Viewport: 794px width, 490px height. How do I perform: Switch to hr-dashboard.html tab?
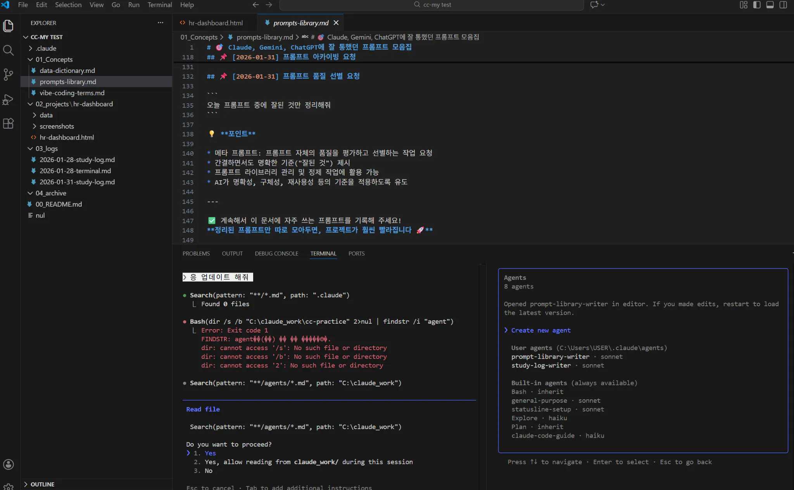point(215,23)
